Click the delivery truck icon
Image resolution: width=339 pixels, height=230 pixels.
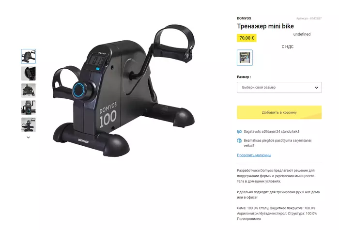(x=239, y=131)
